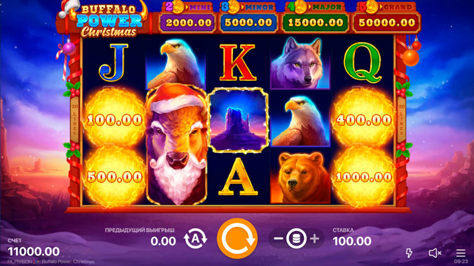
Task: Select the Major jackpot 15000.00 panel
Action: click(x=315, y=22)
